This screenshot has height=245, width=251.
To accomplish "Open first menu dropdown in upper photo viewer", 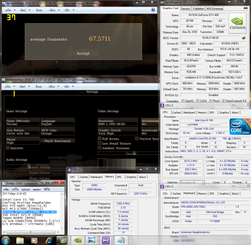I will [15, 10].
